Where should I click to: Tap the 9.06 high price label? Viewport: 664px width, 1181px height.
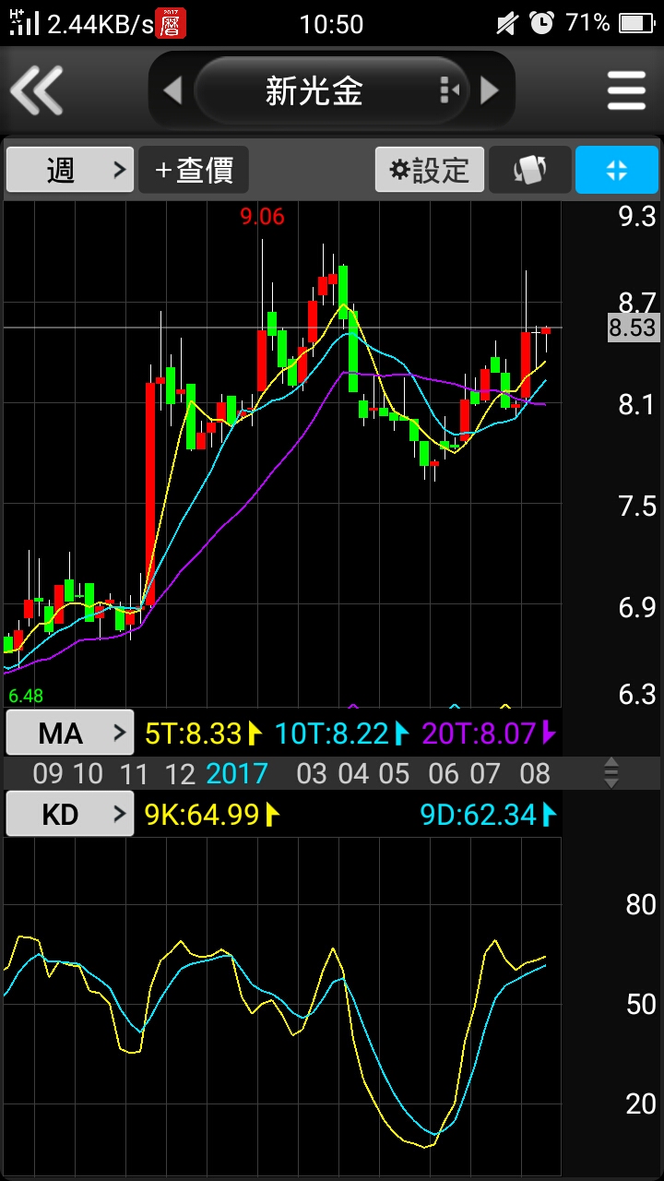tap(262, 217)
